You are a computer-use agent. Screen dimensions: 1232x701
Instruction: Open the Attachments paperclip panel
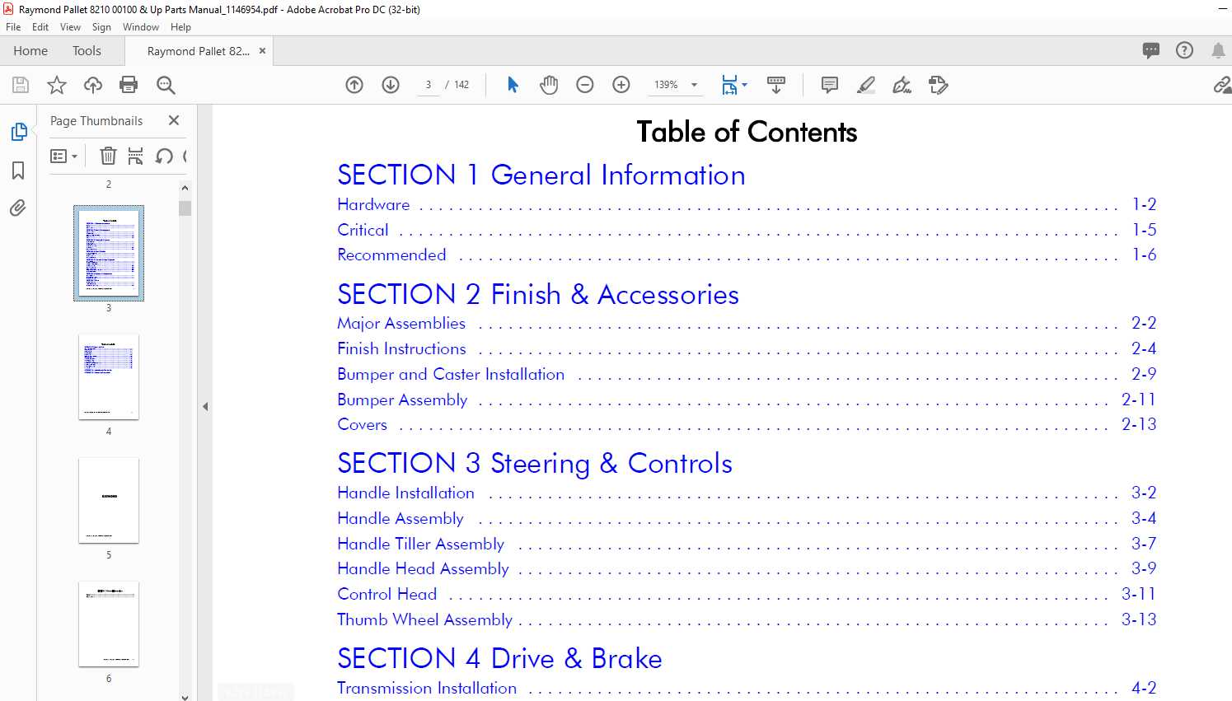pos(18,208)
